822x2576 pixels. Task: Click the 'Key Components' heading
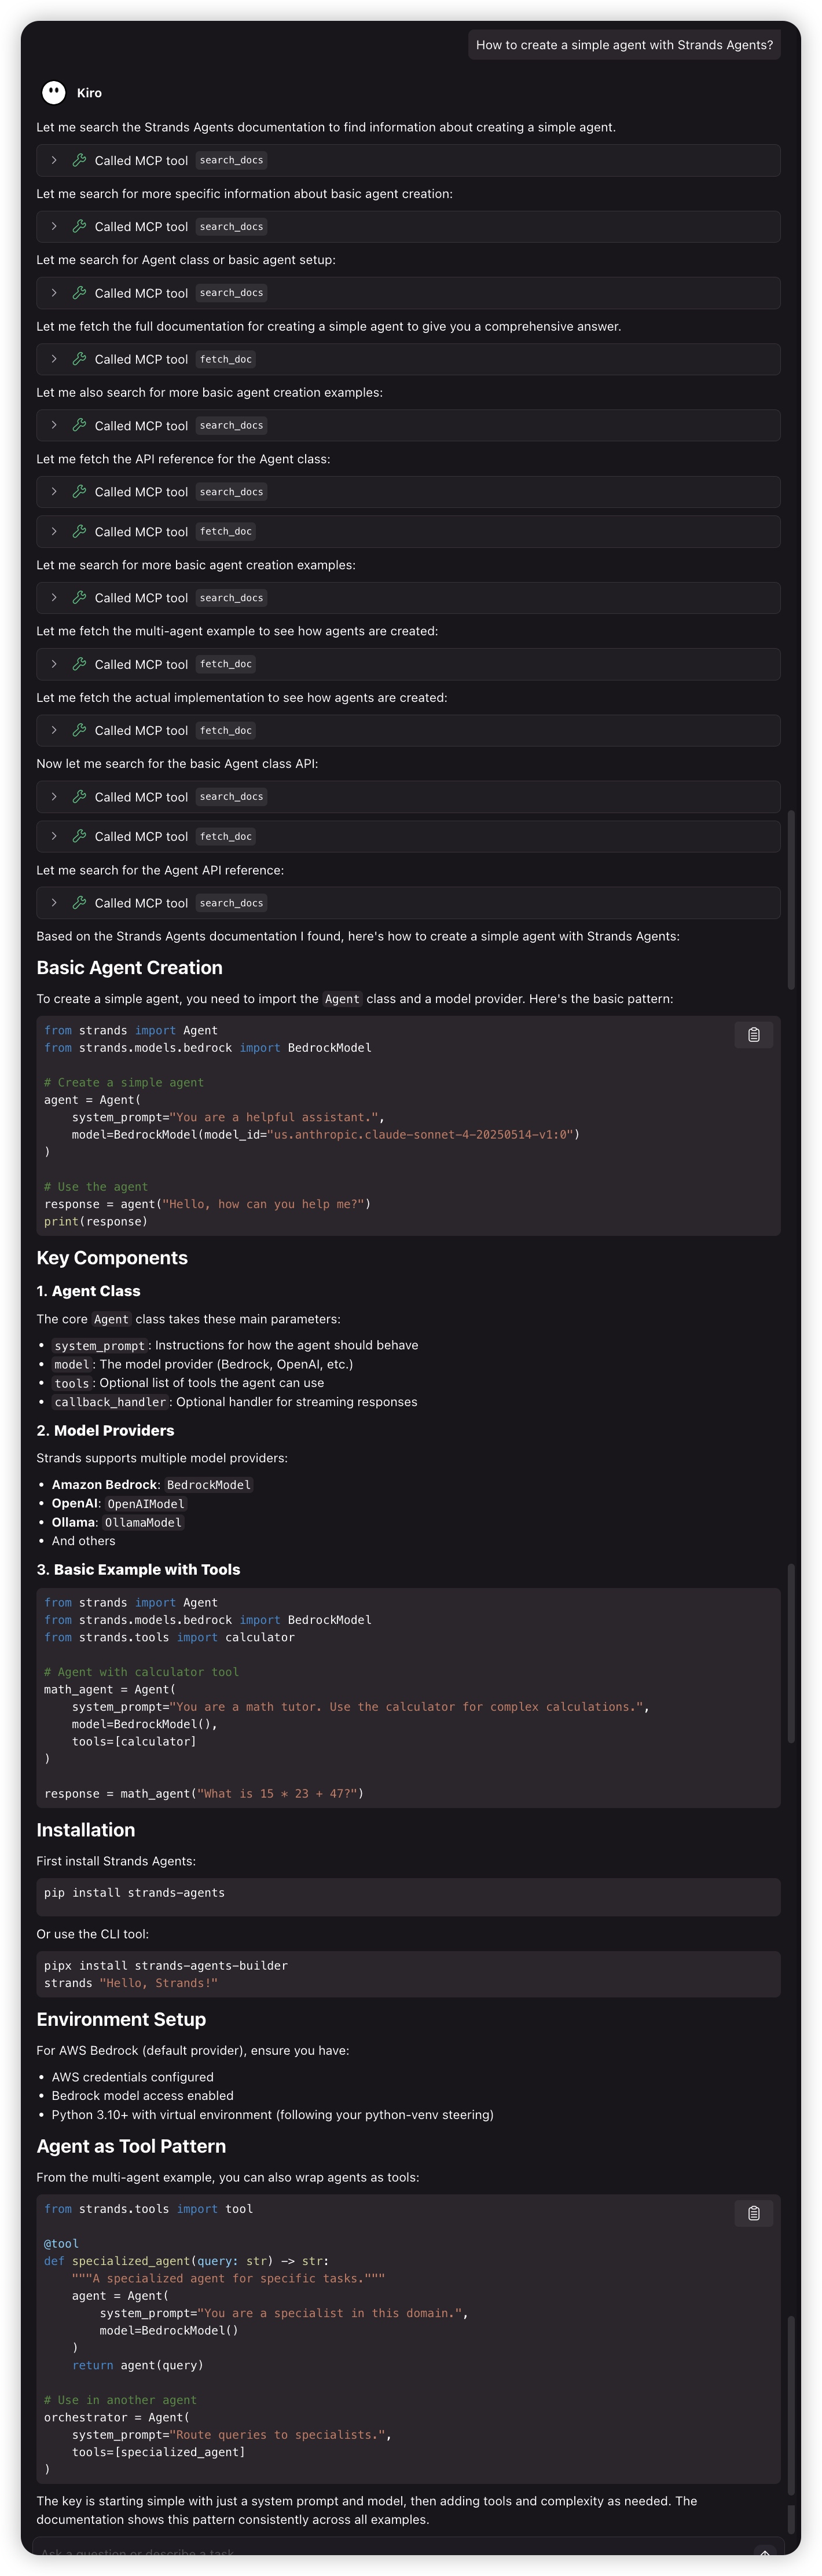(x=112, y=1258)
